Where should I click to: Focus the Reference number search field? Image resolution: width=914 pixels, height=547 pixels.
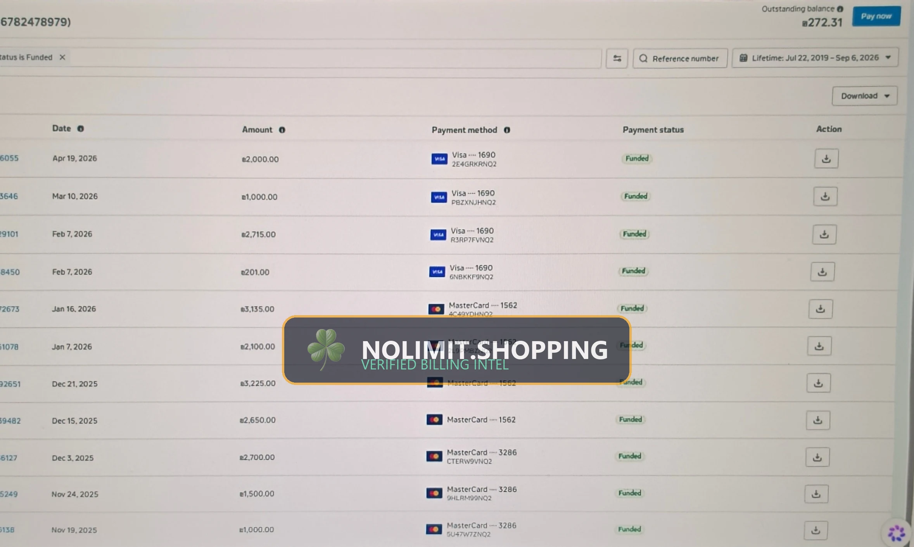pos(680,59)
